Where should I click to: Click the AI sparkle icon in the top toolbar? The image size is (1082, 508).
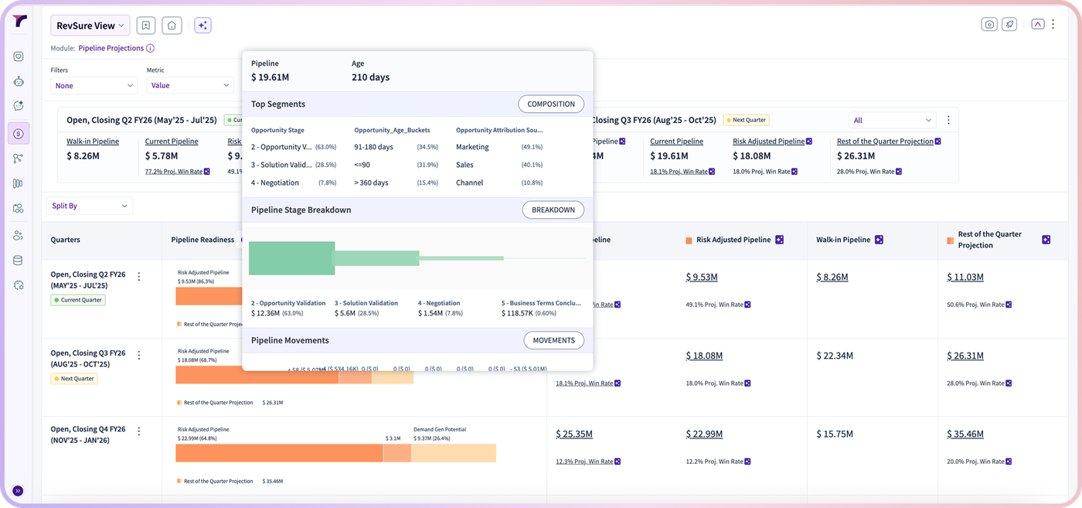click(x=202, y=26)
